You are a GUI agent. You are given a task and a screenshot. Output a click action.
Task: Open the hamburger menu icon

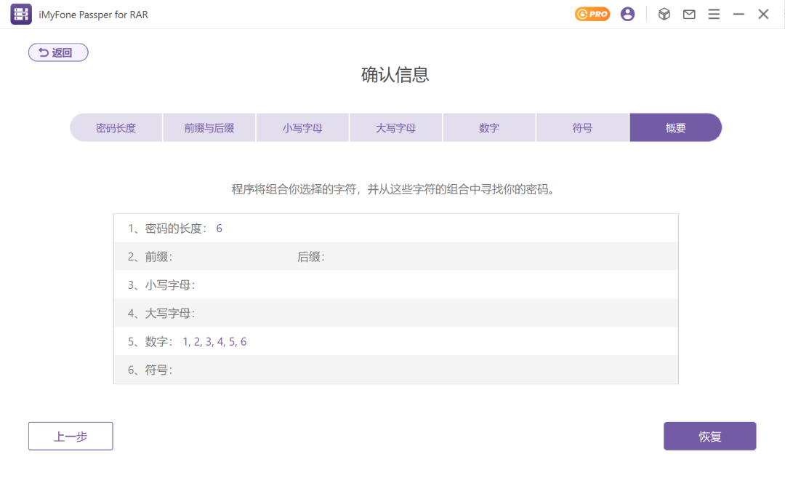(x=714, y=13)
